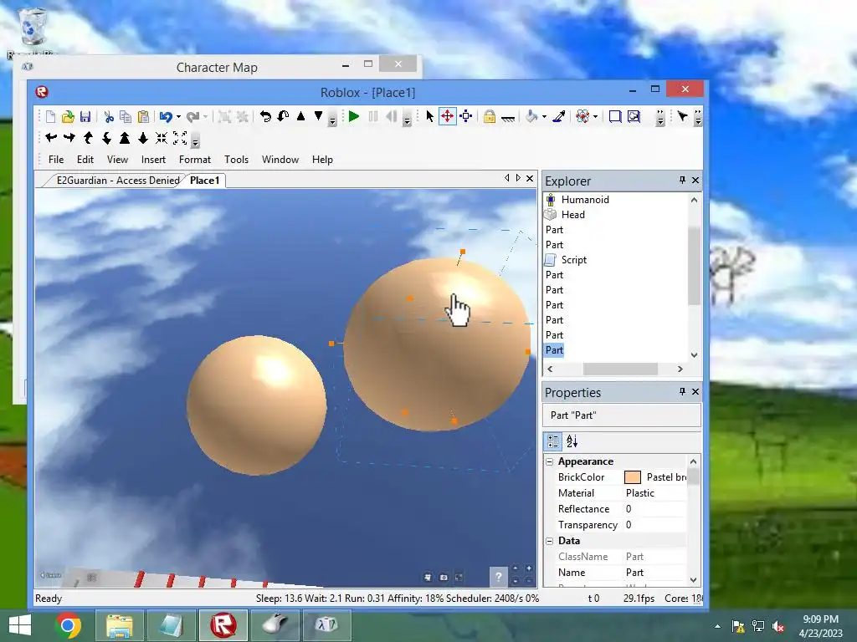Screen dimensions: 857x642
Task: Select the arrow pointer tool
Action: pos(429,116)
